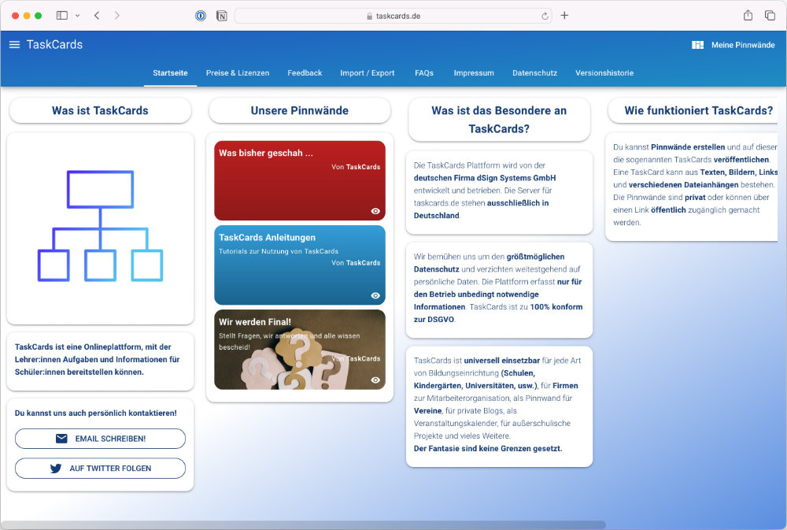
Task: Open the Datenschutz tab
Action: tap(534, 72)
